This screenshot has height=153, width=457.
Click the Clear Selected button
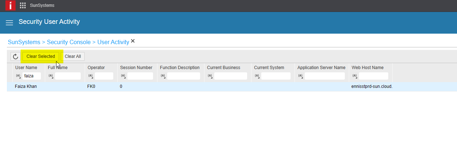click(x=41, y=56)
